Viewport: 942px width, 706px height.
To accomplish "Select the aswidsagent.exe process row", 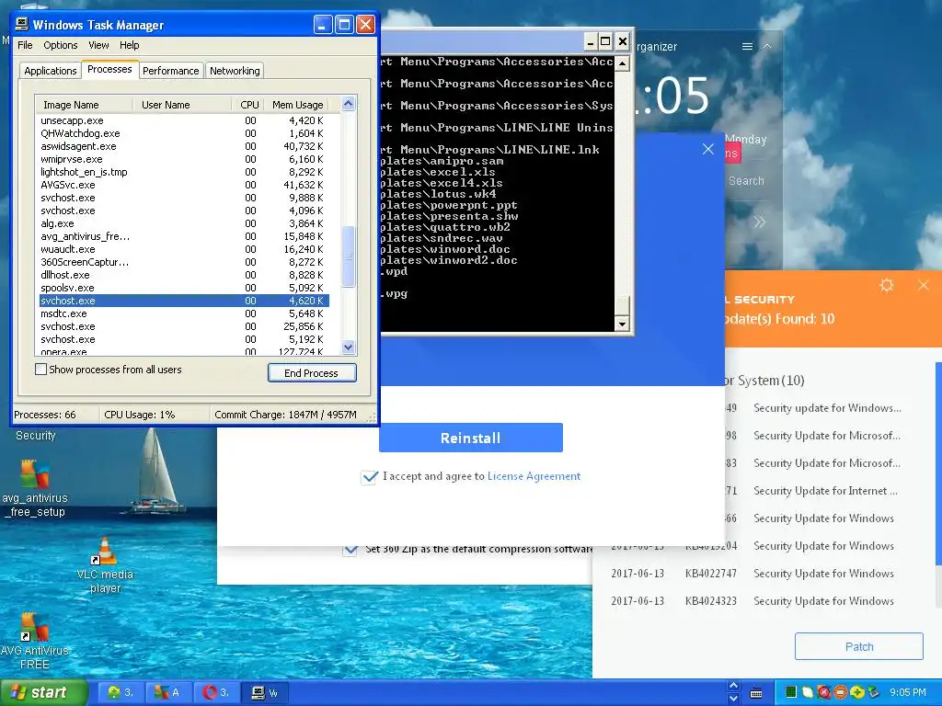I will [x=184, y=146].
